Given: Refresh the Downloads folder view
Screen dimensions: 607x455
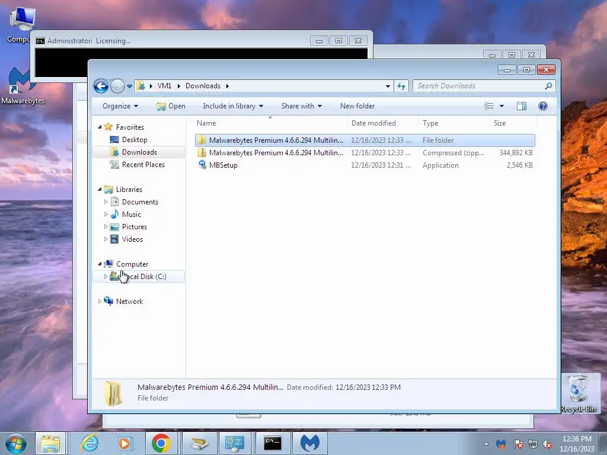Looking at the screenshot, I should (x=401, y=86).
